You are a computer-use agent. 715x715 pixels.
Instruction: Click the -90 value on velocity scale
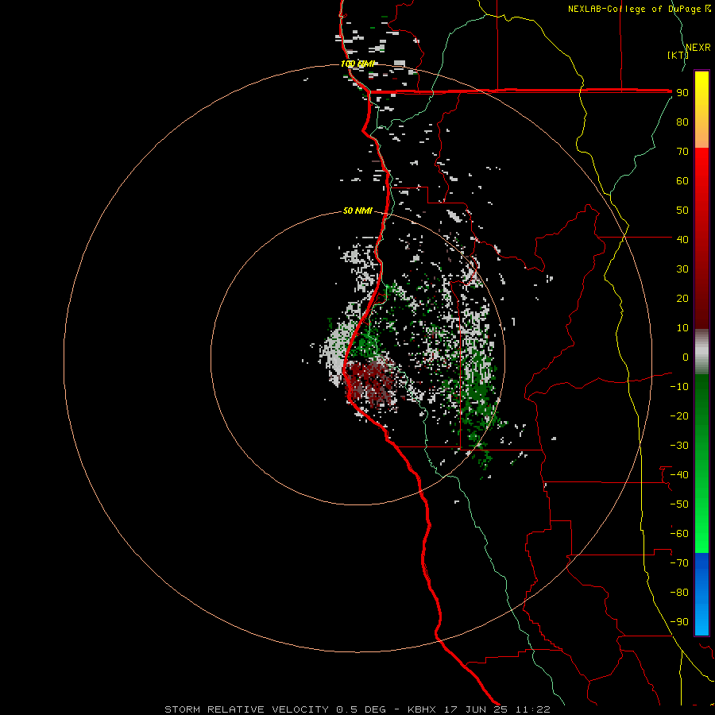tap(679, 621)
